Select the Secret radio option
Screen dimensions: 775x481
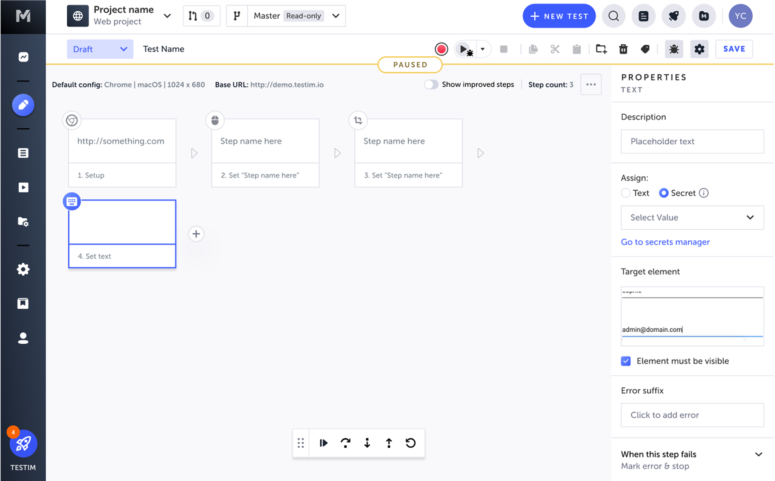(664, 193)
